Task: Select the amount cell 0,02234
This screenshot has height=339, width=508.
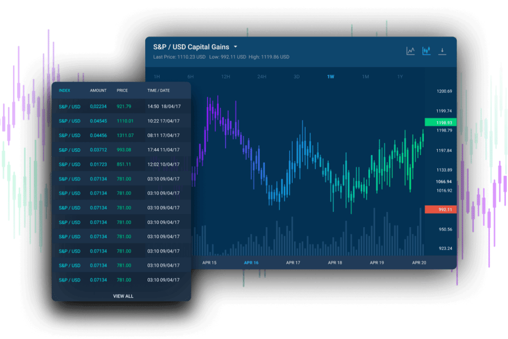Action: (98, 106)
